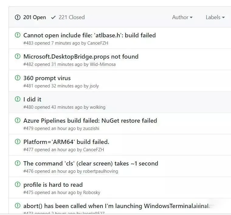Open 'Azure Pipelines build failed: NuGet restore failed'
Image resolution: width=231 pixels, height=215 pixels.
coord(90,121)
